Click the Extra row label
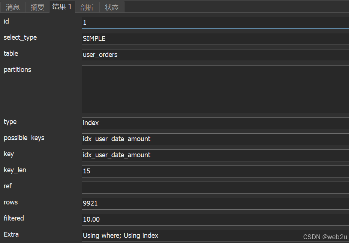 click(11, 234)
